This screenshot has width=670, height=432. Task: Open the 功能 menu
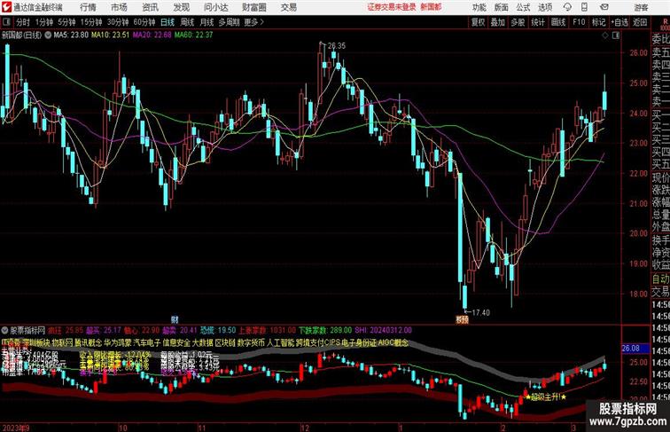(x=479, y=7)
